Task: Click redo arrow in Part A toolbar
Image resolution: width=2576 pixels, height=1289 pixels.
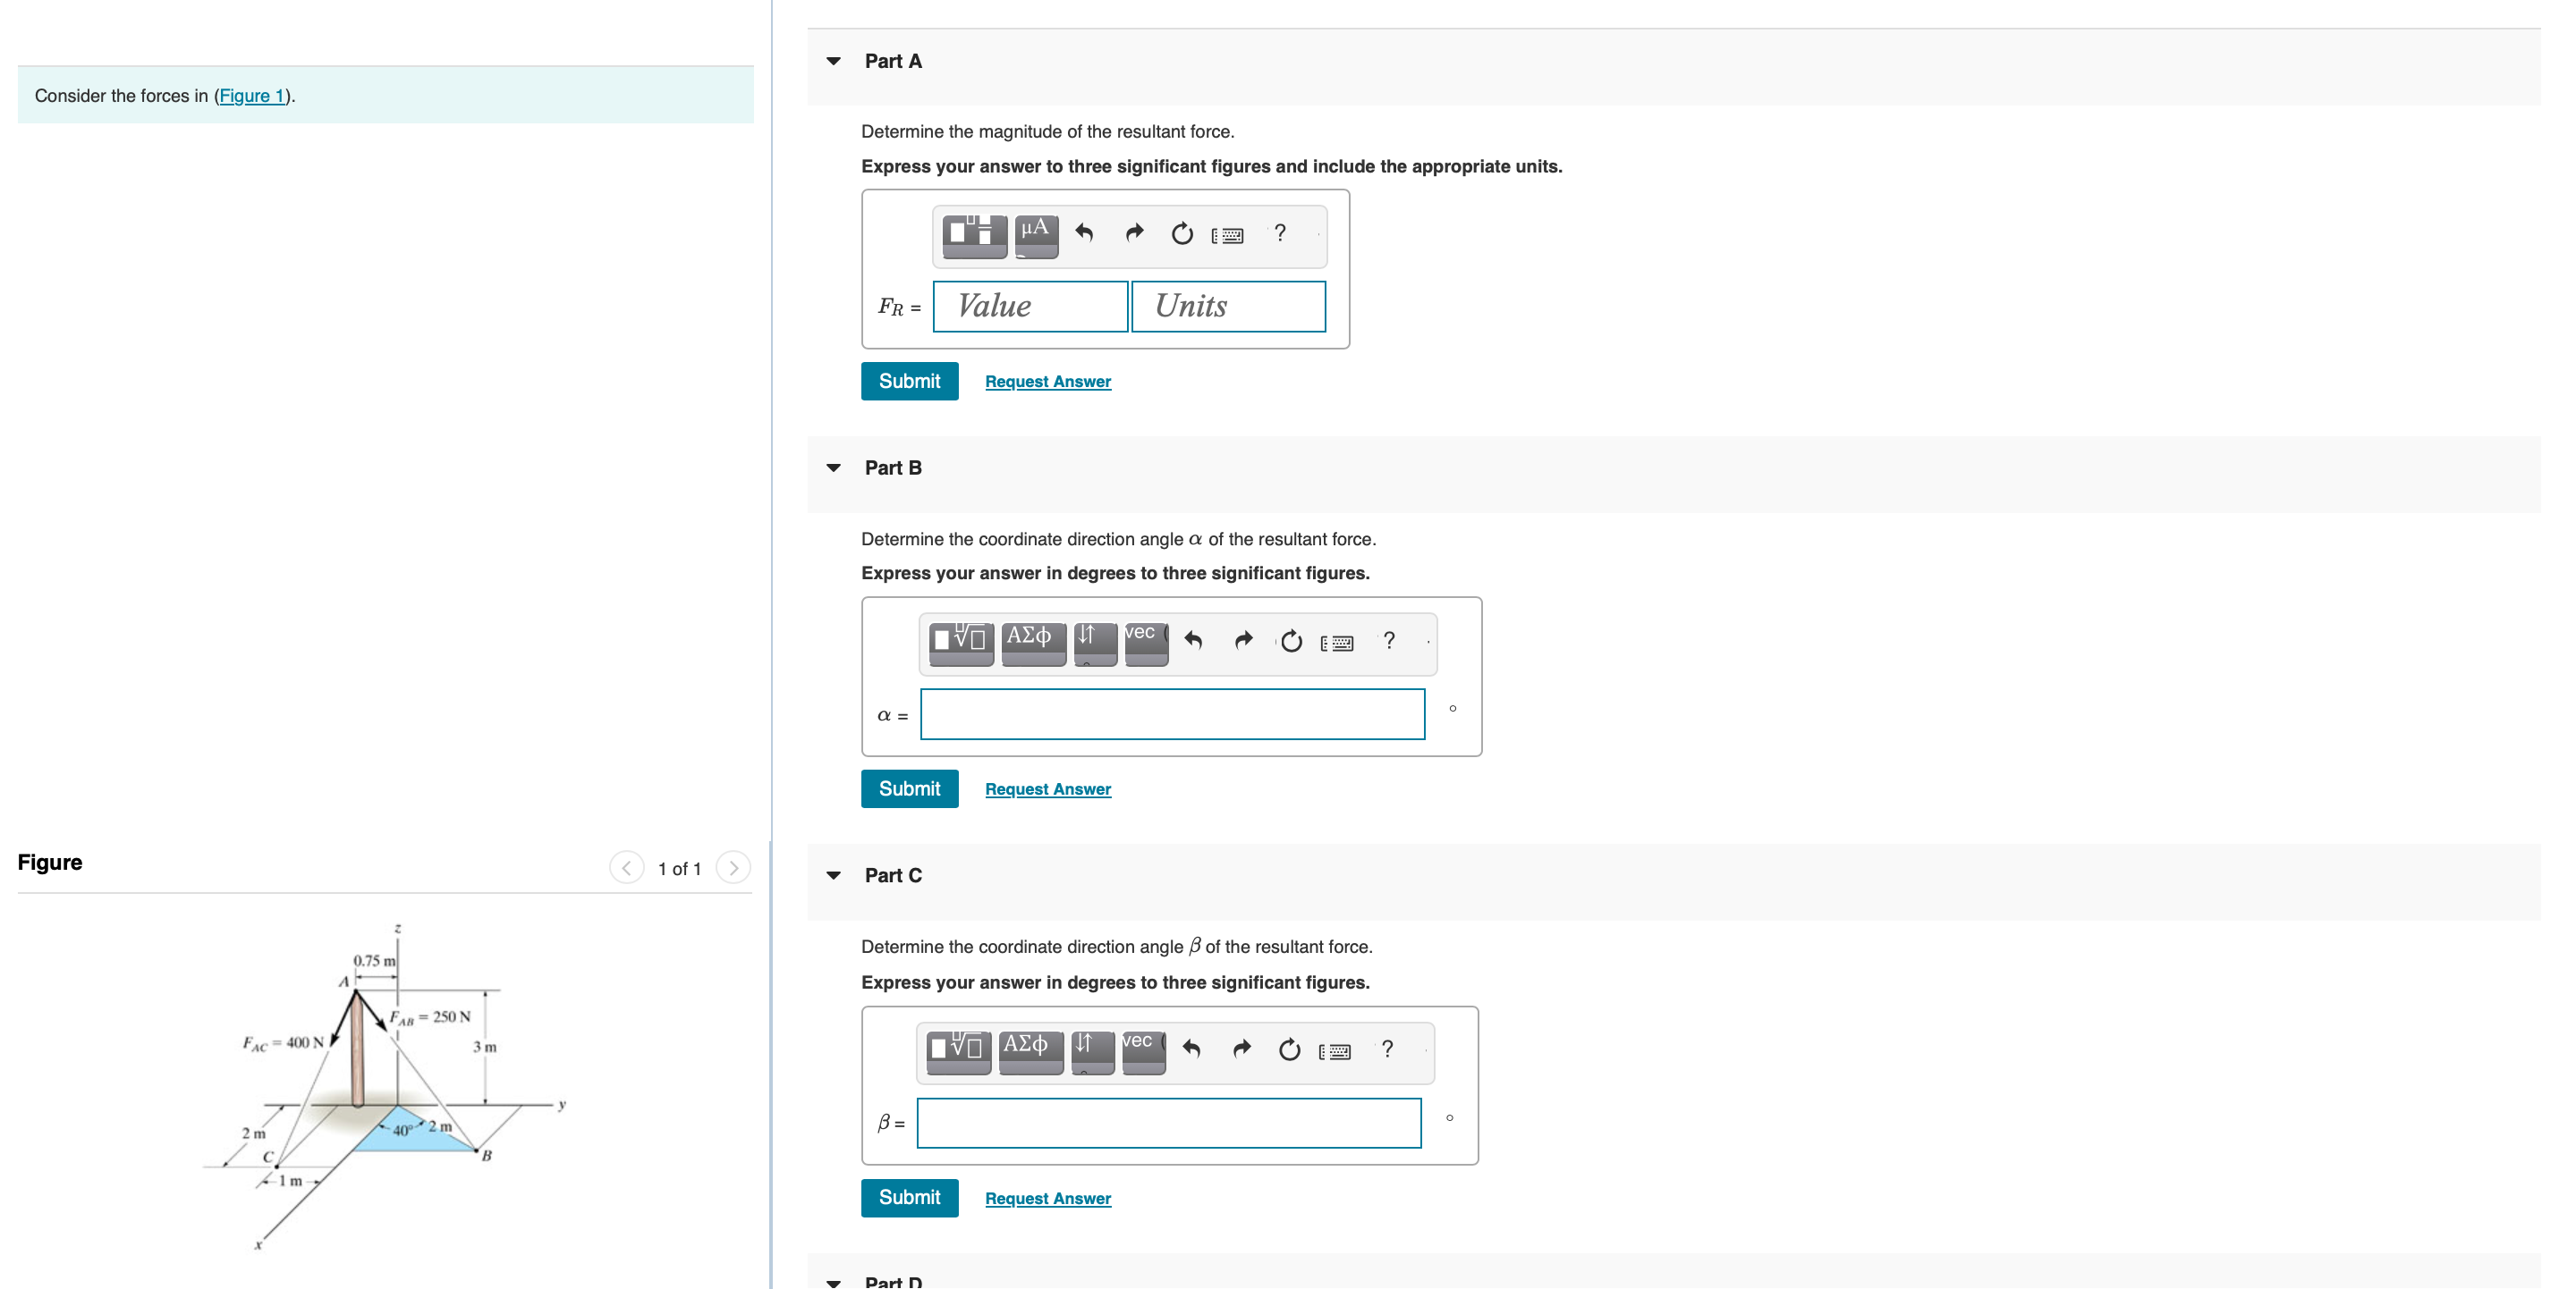Action: point(1133,234)
